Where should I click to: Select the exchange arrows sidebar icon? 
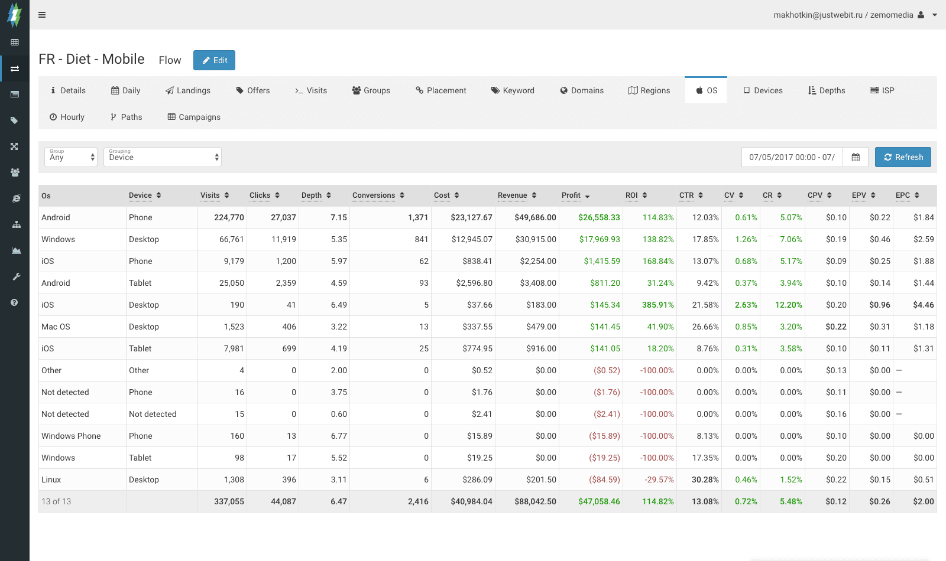[x=15, y=69]
